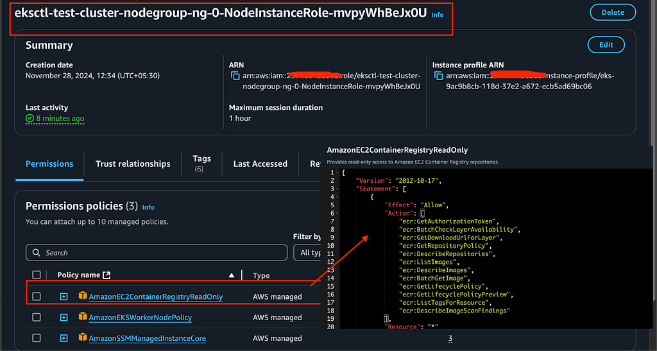Click the ecr:ListImages line
Viewport: 657px width, 351px height.
(429, 262)
